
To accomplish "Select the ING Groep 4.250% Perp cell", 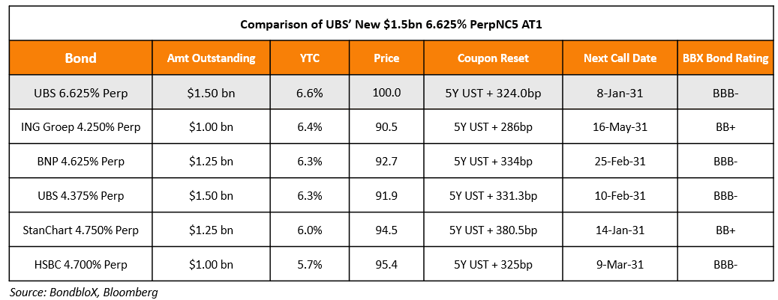I will (x=81, y=127).
